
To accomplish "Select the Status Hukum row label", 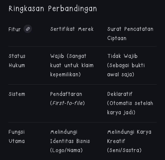I will [17, 61].
